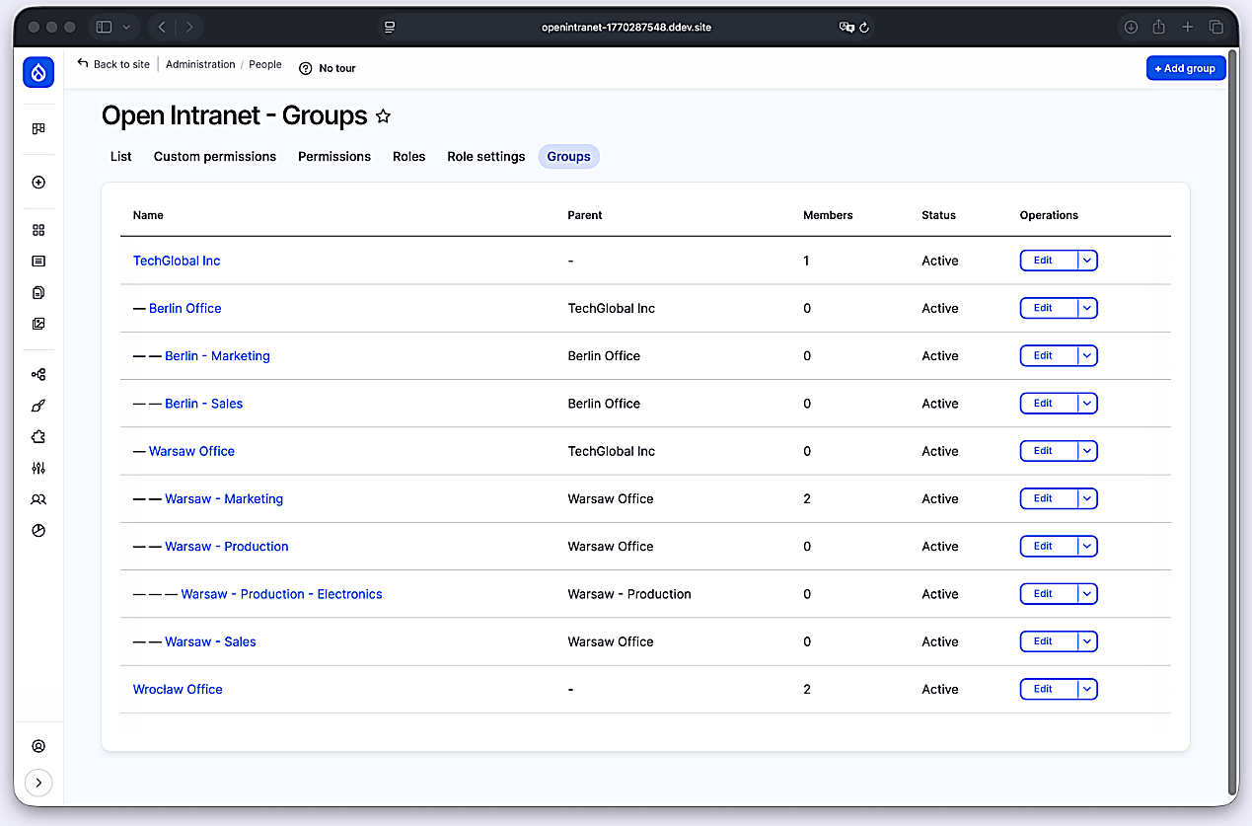This screenshot has height=826, width=1252.
Task: Switch to the Role settings tab
Action: tap(486, 157)
